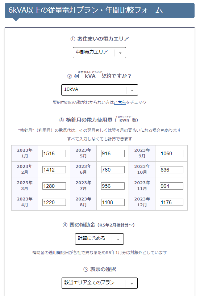This screenshot has width=200, height=296.
Task: Click the arrow icon in kVA selector
Action: click(132, 90)
